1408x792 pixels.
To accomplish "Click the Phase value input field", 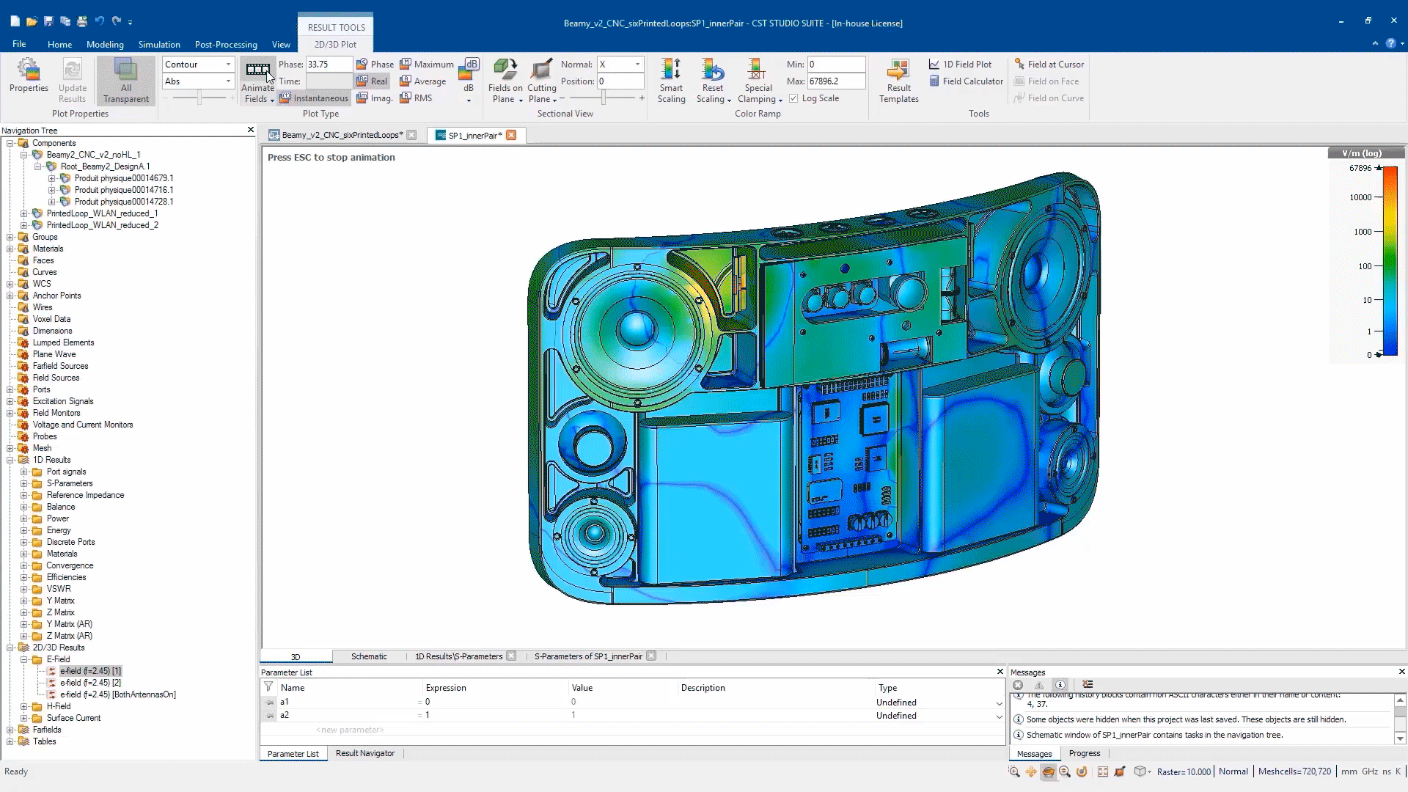I will tap(328, 65).
